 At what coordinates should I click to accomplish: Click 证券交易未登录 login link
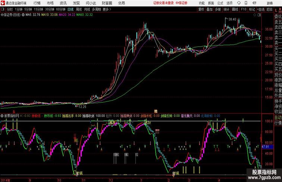[x=163, y=3]
